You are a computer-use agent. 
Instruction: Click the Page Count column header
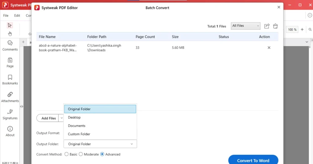145,37
